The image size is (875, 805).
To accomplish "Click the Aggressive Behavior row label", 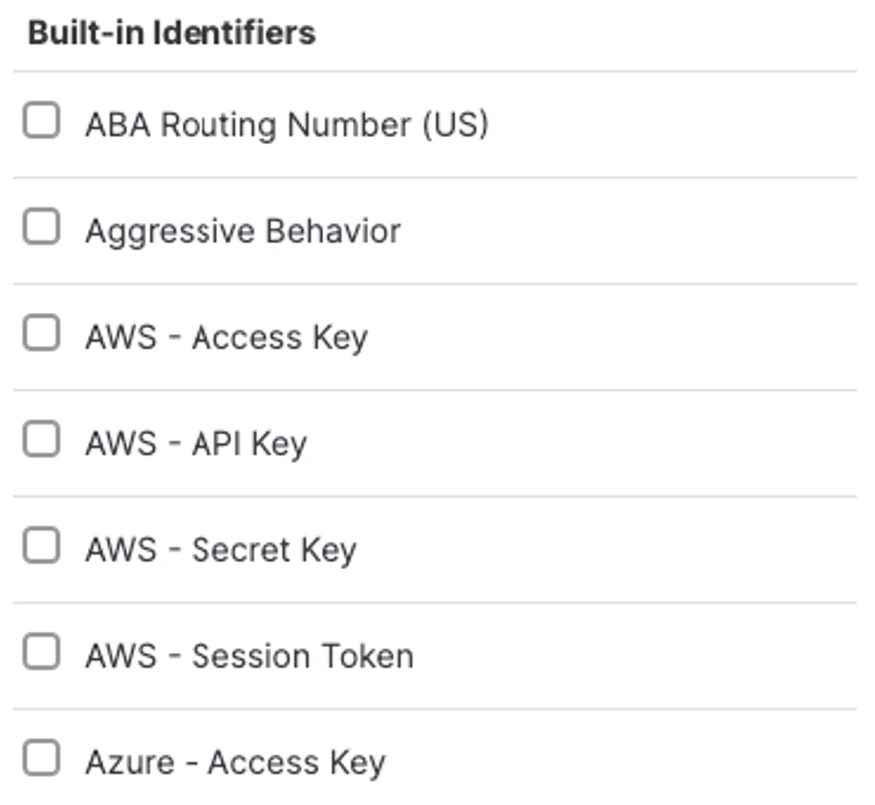I will tap(243, 229).
